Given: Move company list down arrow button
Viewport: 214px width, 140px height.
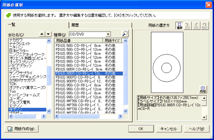Looking at the screenshot, I should tap(48, 34).
